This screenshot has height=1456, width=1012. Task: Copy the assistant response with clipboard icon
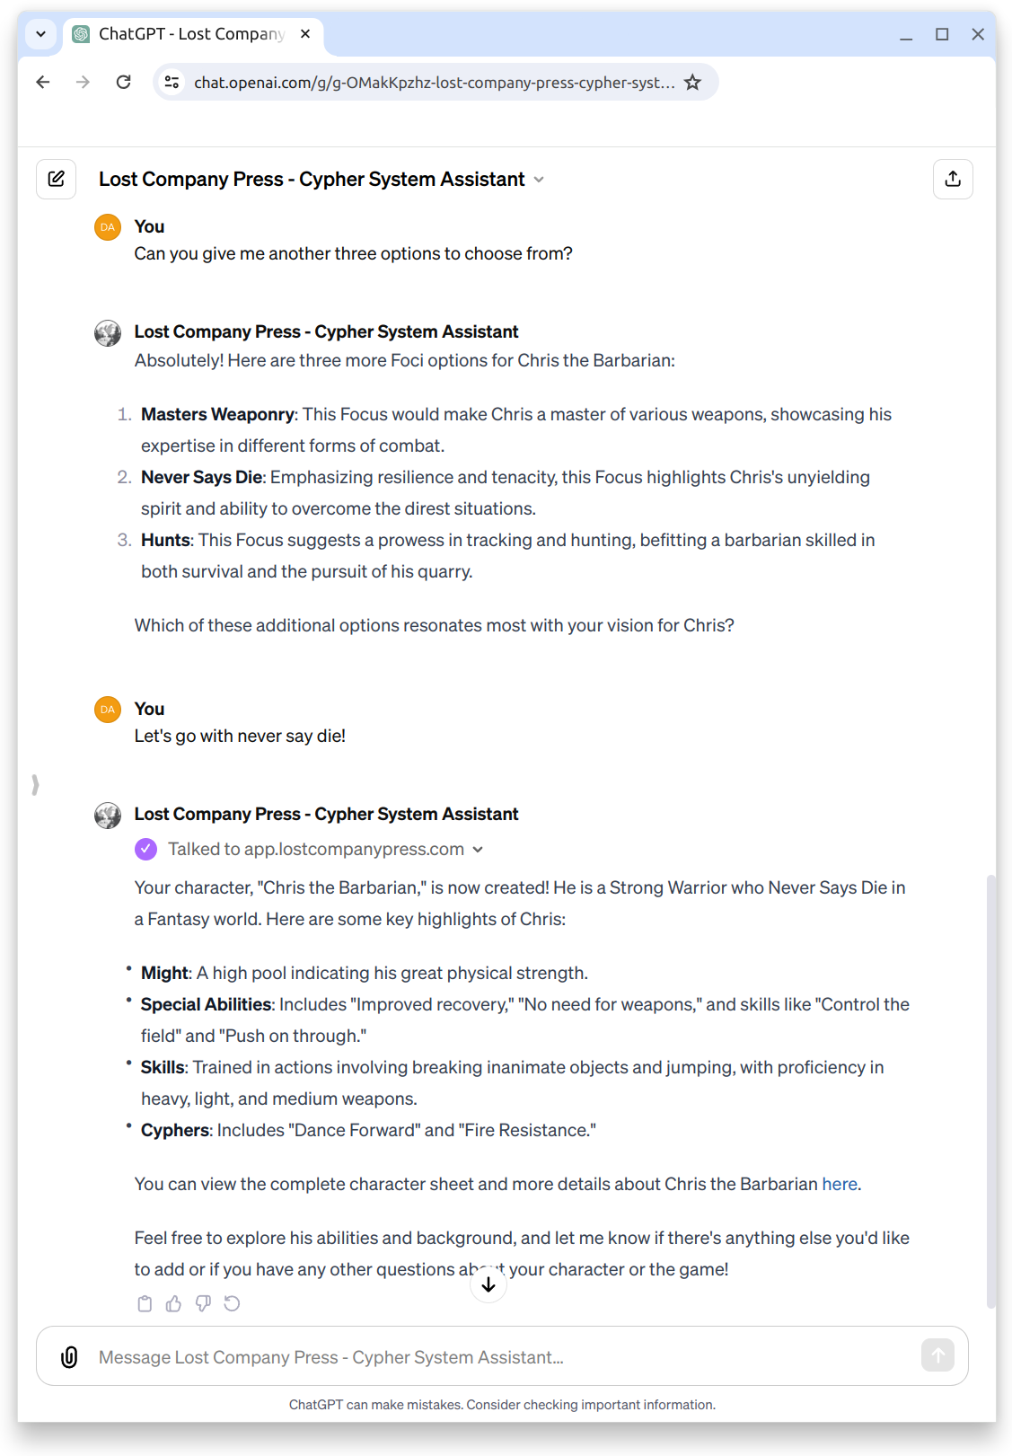(145, 1303)
